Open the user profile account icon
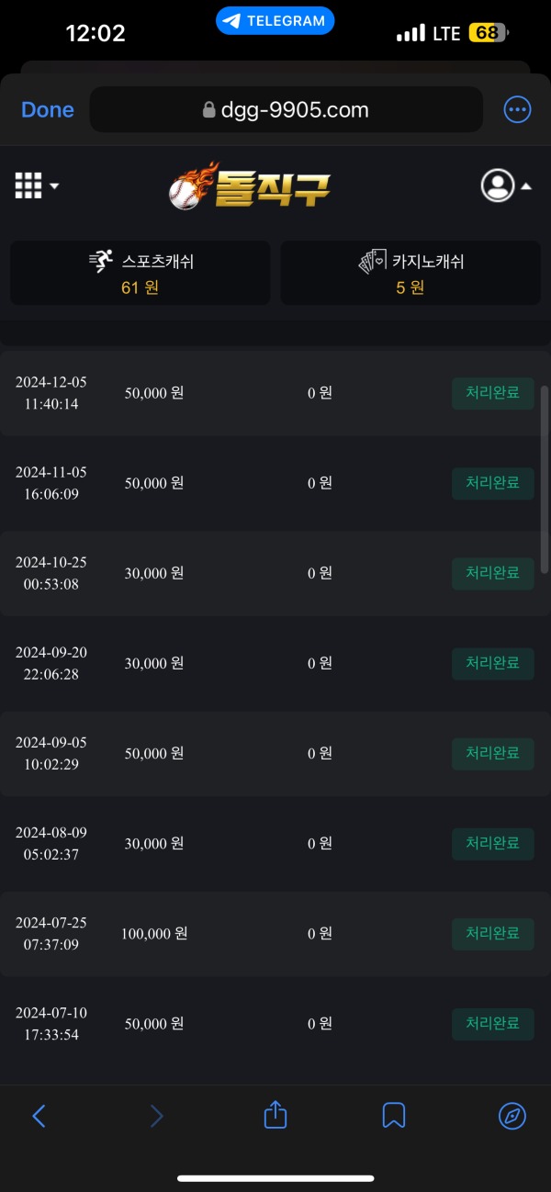Screen dimensions: 551x1192 498,185
